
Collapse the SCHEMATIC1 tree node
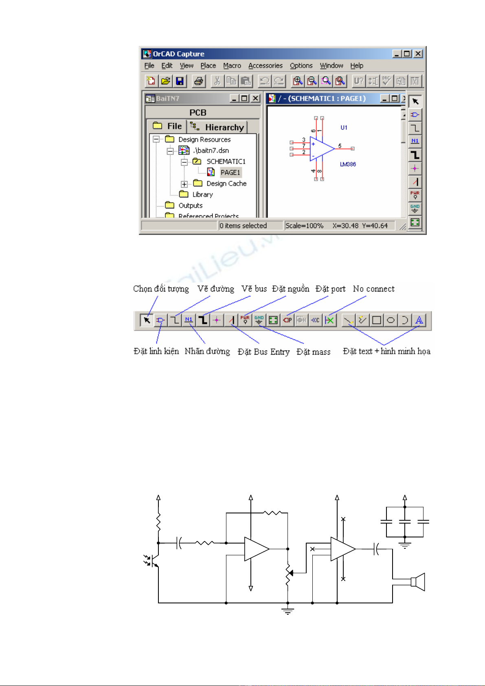pyautogui.click(x=184, y=162)
